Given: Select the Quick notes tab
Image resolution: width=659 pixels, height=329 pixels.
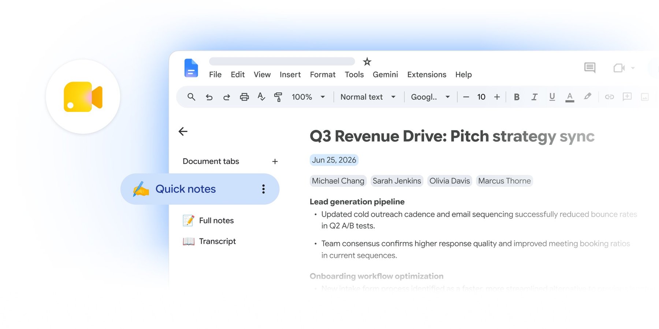Looking at the screenshot, I should [x=200, y=189].
